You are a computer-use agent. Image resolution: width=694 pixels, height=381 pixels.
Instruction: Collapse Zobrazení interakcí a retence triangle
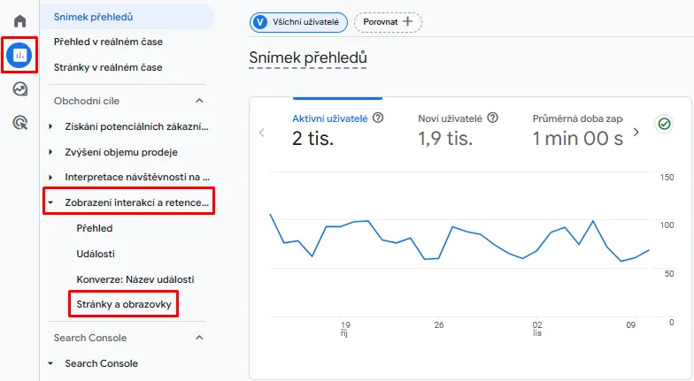[x=50, y=202]
